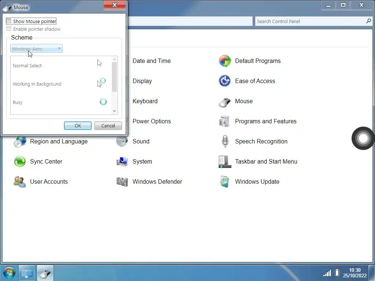Click the Mouse taskbar button
Screen dimensions: 375x281
45,273
